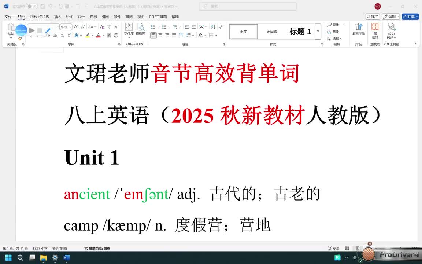This screenshot has width=422, height=264.
Task: Open the font size 小四 dropdown
Action: tap(70, 27)
